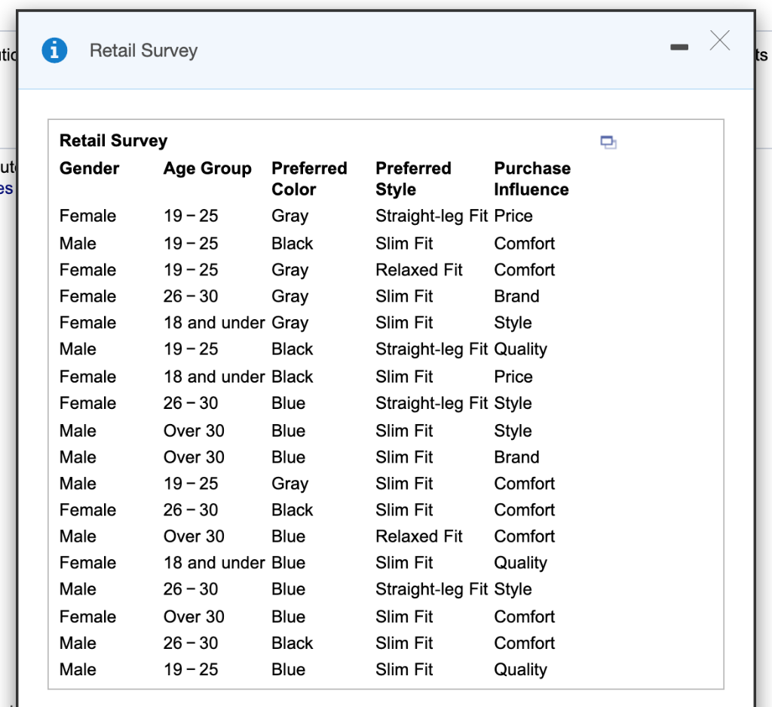Click the Gray color cell in the first row

tap(289, 216)
